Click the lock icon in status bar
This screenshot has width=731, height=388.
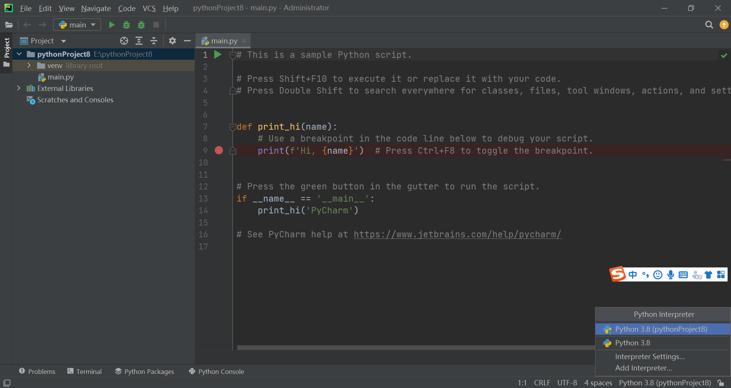pos(720,383)
